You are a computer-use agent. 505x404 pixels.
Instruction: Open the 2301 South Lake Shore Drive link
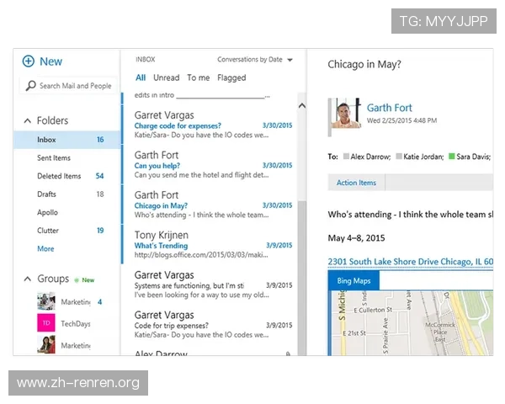coord(410,262)
